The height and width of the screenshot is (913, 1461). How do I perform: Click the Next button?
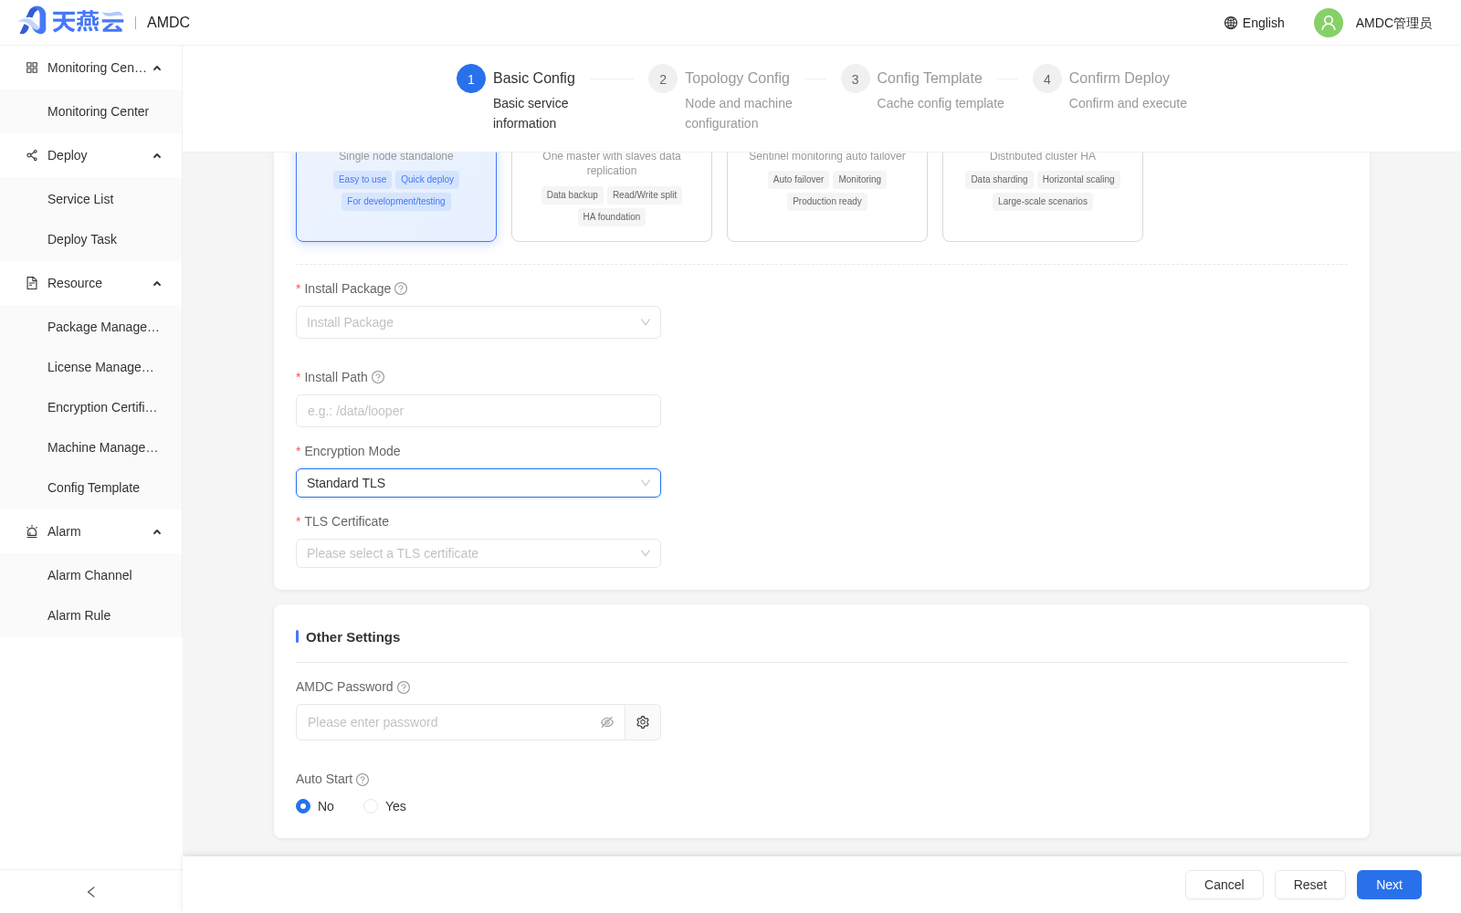tap(1389, 885)
